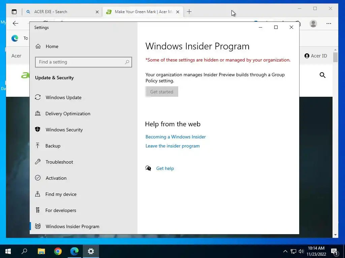Click the Get help chat bubble icon
Screen dimensions: 345x258
[x=148, y=168]
